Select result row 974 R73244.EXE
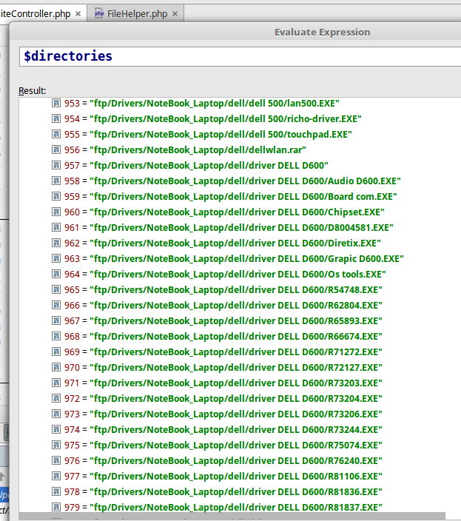 tap(217, 430)
